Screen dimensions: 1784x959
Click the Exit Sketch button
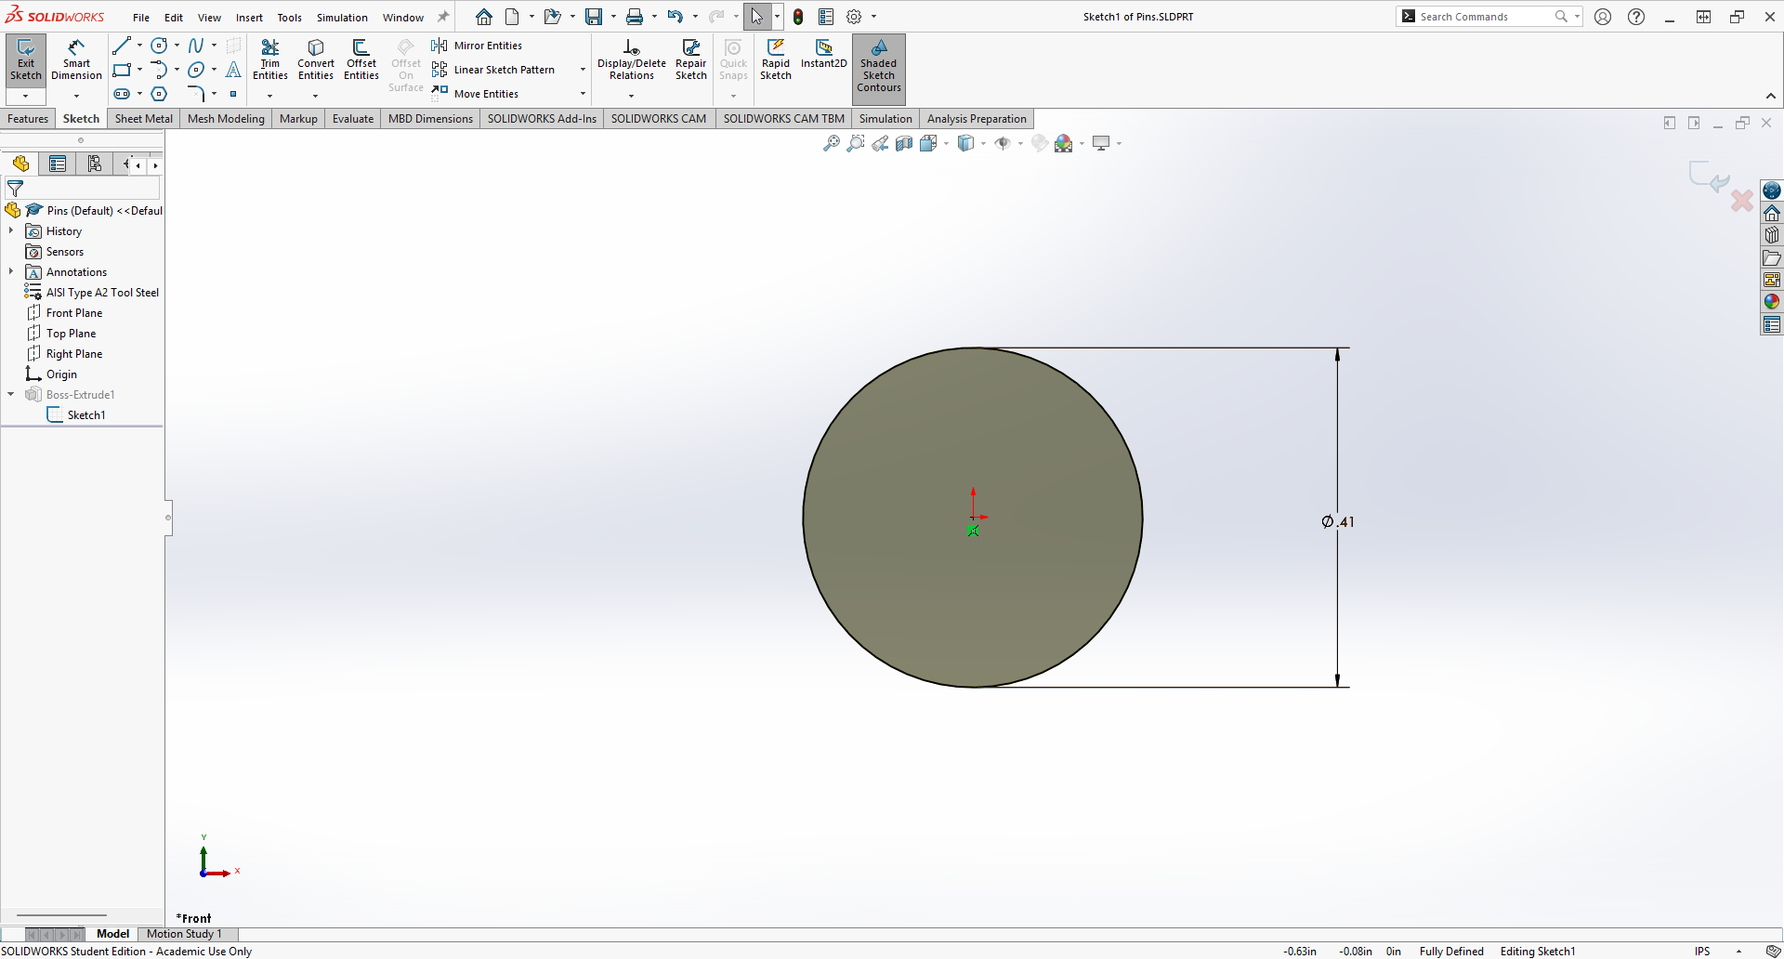pos(26,61)
